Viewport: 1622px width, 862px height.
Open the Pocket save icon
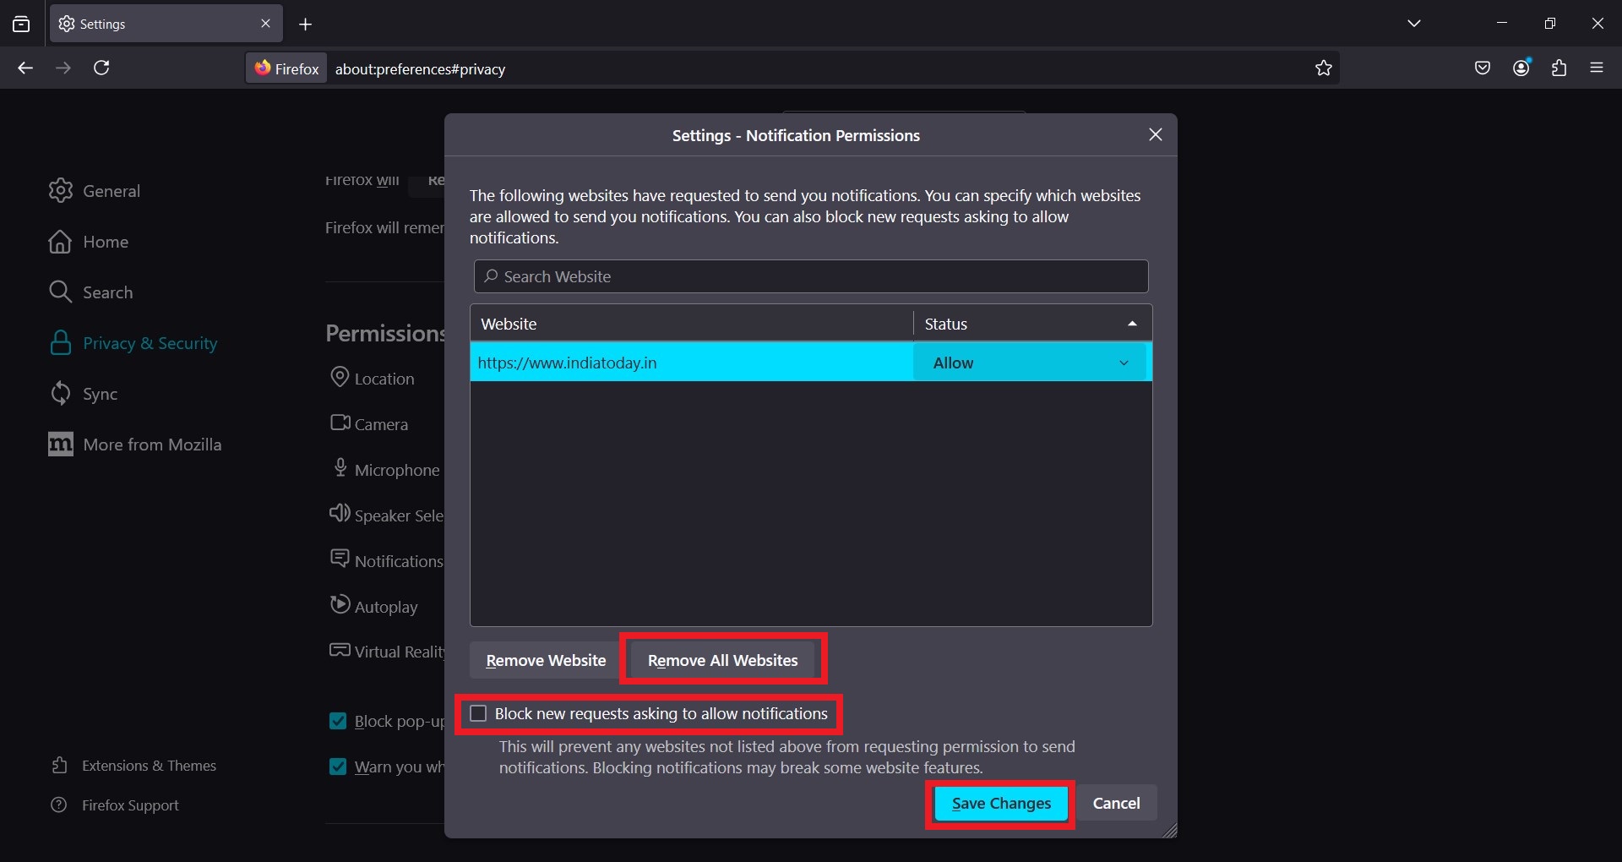(1482, 68)
